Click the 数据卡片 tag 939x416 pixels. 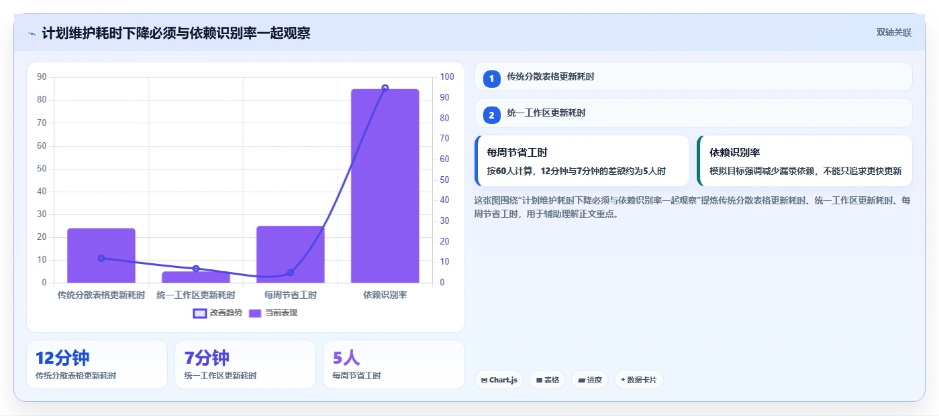638,380
